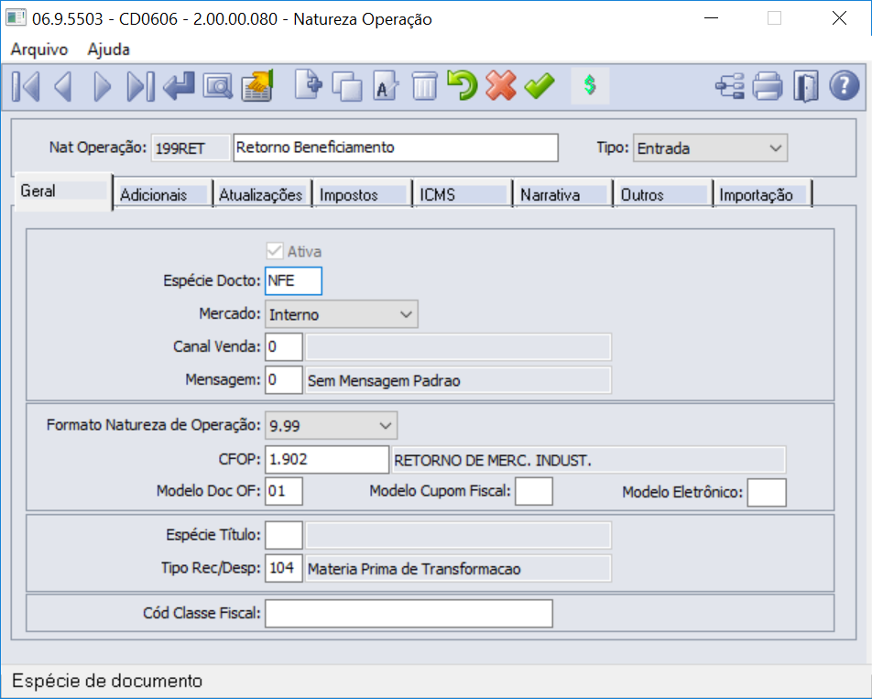Open the Outros tab

(x=663, y=194)
